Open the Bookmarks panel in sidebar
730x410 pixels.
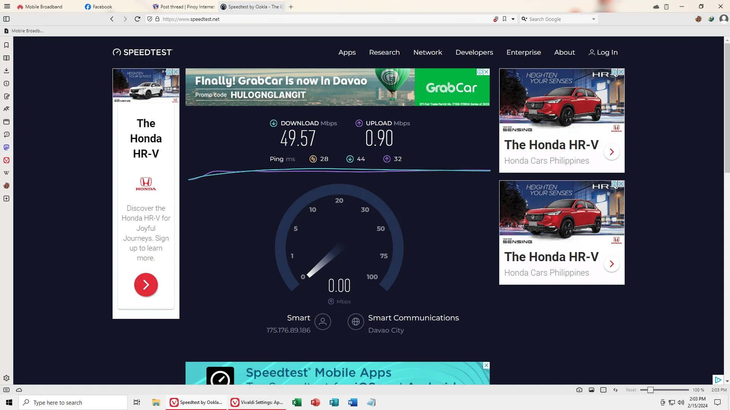6,45
